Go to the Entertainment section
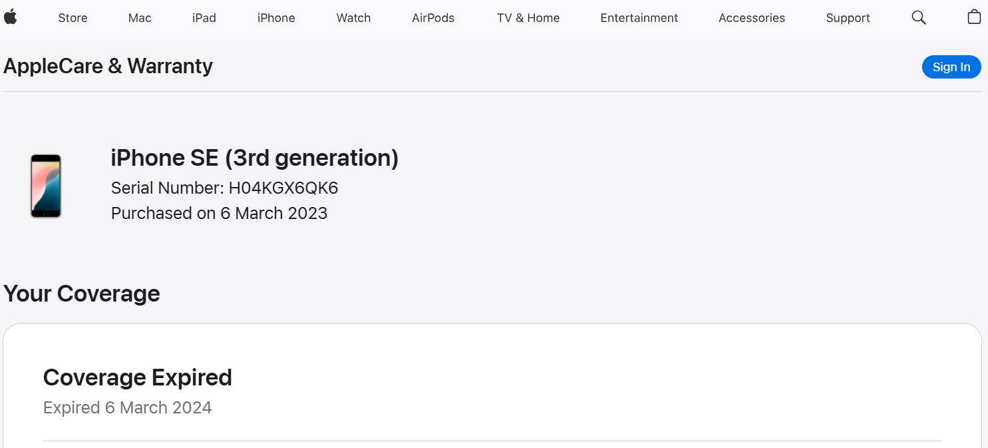 tap(639, 18)
